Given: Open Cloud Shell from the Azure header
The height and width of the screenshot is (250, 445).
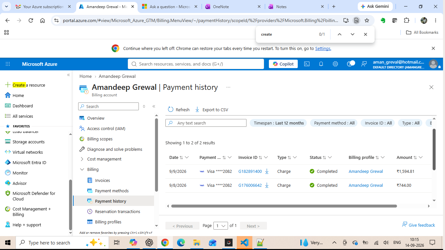Looking at the screenshot, I should coord(307,64).
